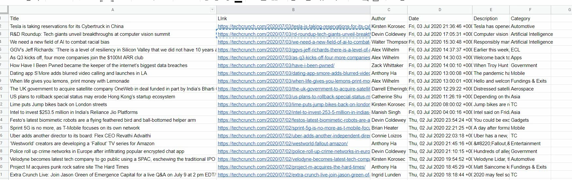Select title cell 'How Have I Been Pwned became'
The image size is (572, 180).
pos(113,65)
